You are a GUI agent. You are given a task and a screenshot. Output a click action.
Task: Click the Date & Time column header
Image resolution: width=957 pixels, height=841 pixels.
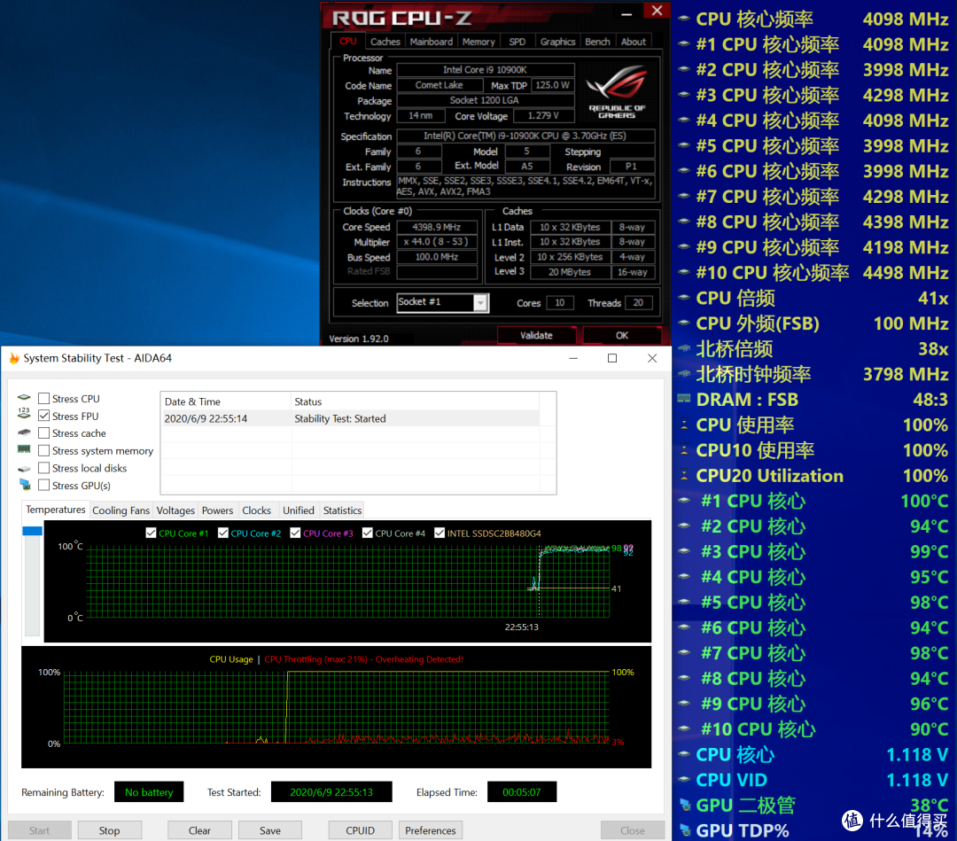coord(226,401)
